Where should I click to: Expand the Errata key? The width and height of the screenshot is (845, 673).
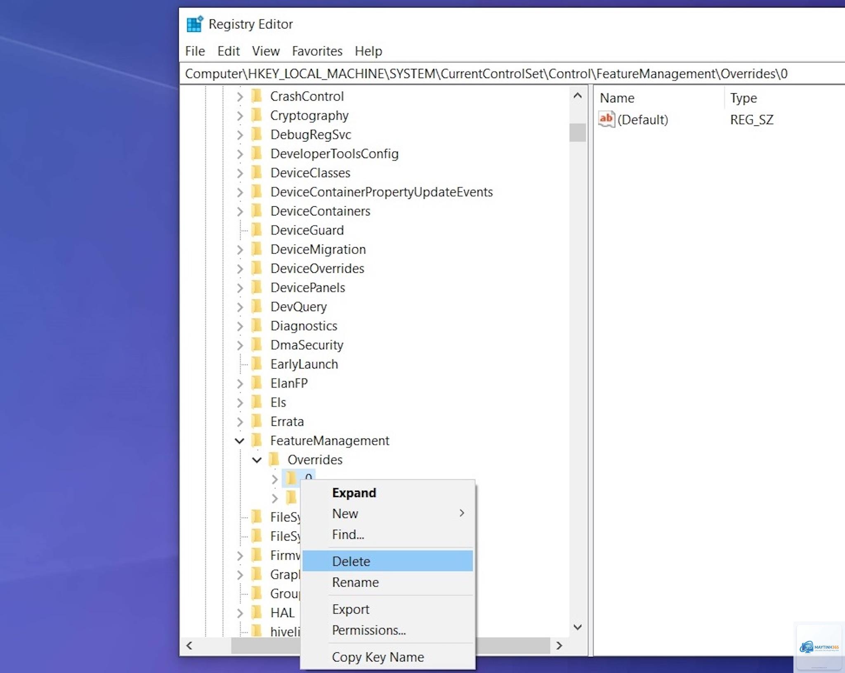tap(240, 422)
